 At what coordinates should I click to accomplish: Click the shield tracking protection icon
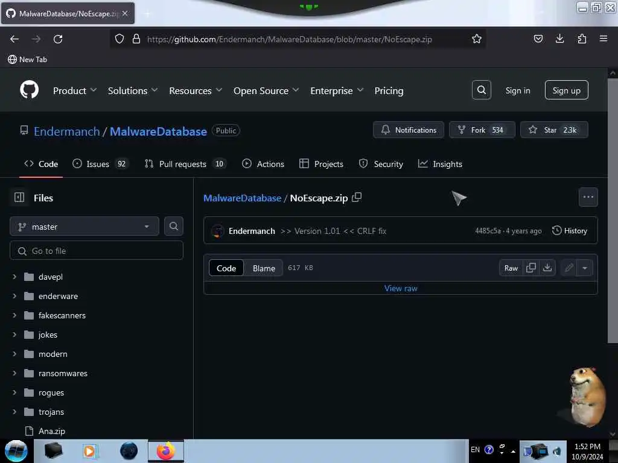pyautogui.click(x=119, y=39)
